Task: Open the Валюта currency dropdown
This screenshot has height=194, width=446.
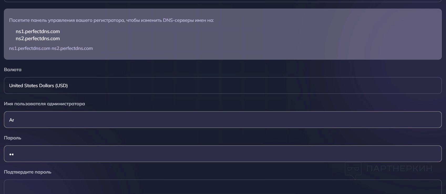Action: 223,86
